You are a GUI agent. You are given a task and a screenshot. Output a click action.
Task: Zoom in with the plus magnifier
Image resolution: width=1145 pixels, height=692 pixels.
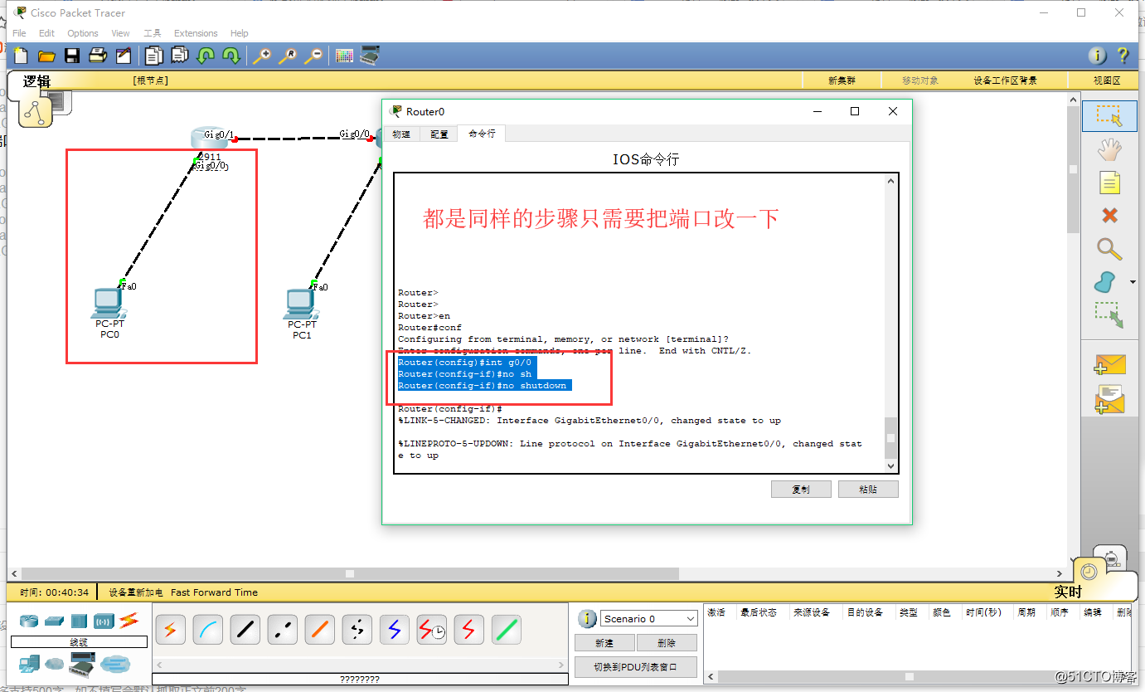pyautogui.click(x=262, y=56)
